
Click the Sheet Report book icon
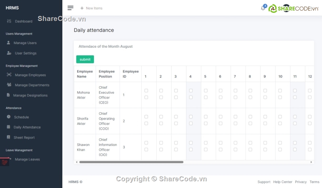(8, 137)
